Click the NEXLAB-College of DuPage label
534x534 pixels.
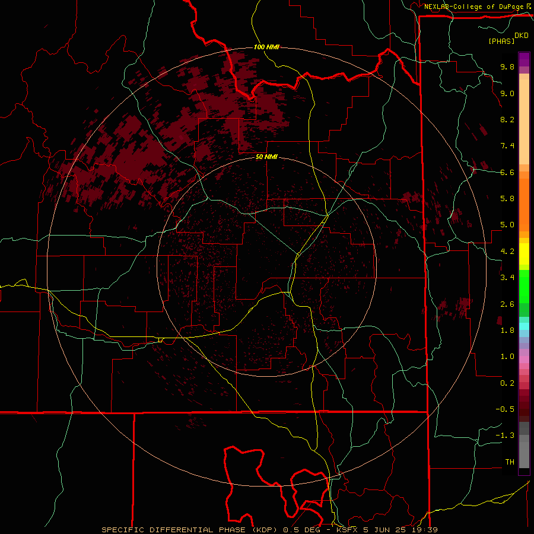pyautogui.click(x=473, y=7)
